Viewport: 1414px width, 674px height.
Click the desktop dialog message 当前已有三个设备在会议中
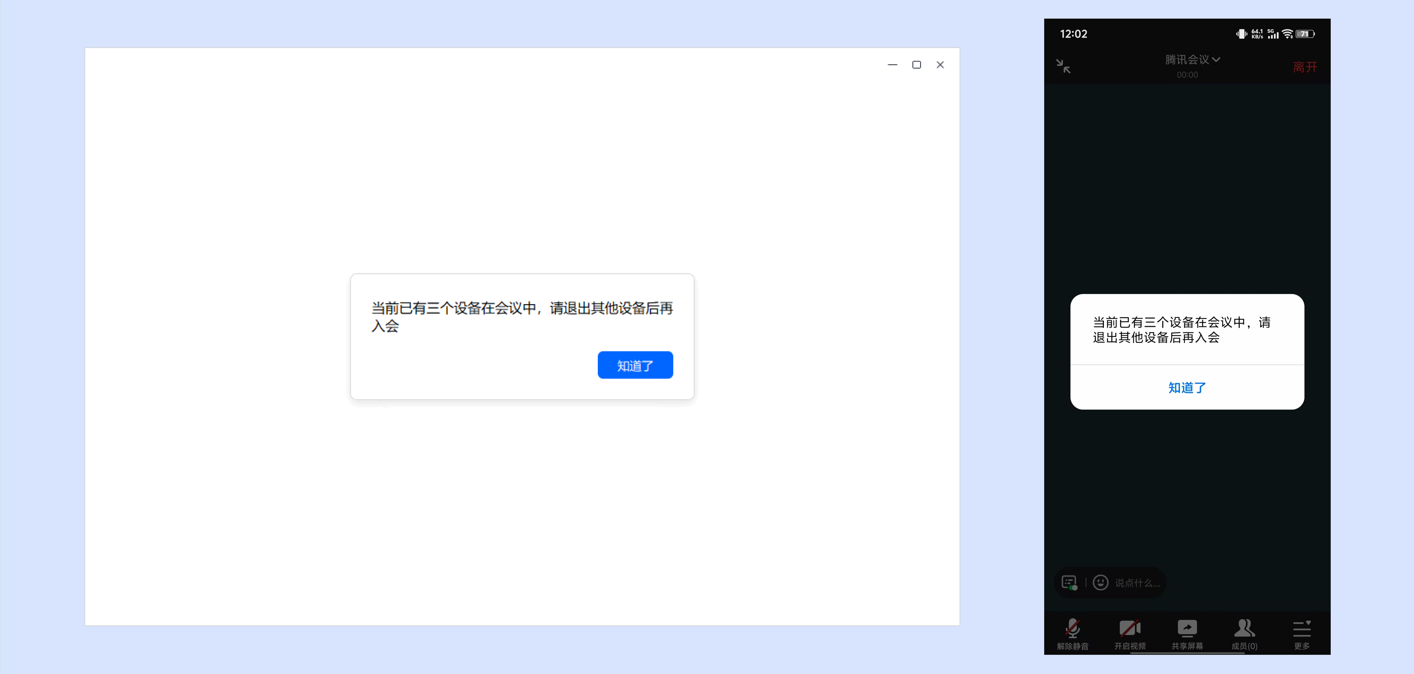coord(522,317)
